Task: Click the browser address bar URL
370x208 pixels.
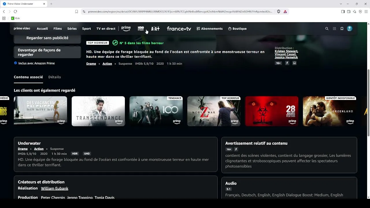Action: coord(180,12)
